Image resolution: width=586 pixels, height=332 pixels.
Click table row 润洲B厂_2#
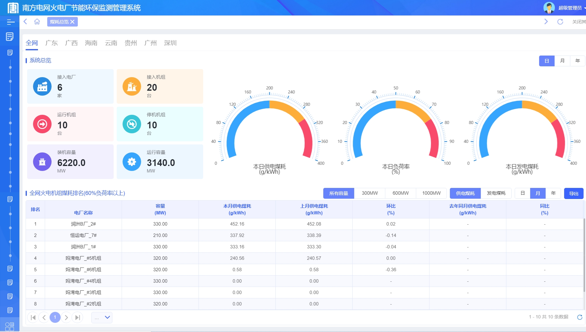[304, 224]
